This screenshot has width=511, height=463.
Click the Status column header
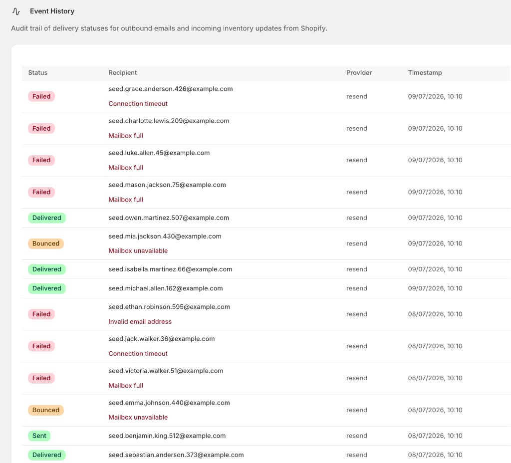point(38,73)
